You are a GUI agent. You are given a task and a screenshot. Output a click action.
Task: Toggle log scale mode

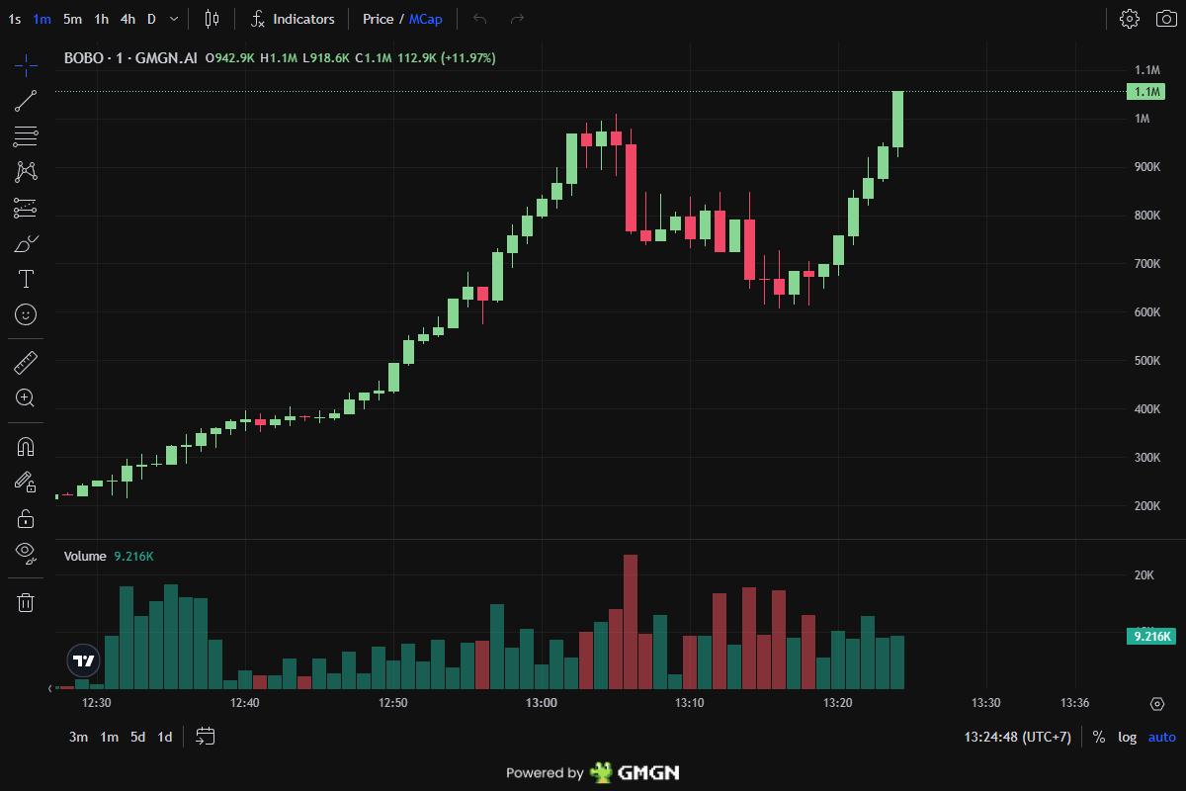pos(1128,737)
